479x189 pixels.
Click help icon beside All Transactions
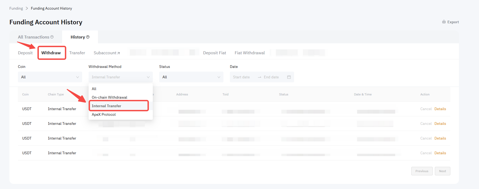coord(52,37)
